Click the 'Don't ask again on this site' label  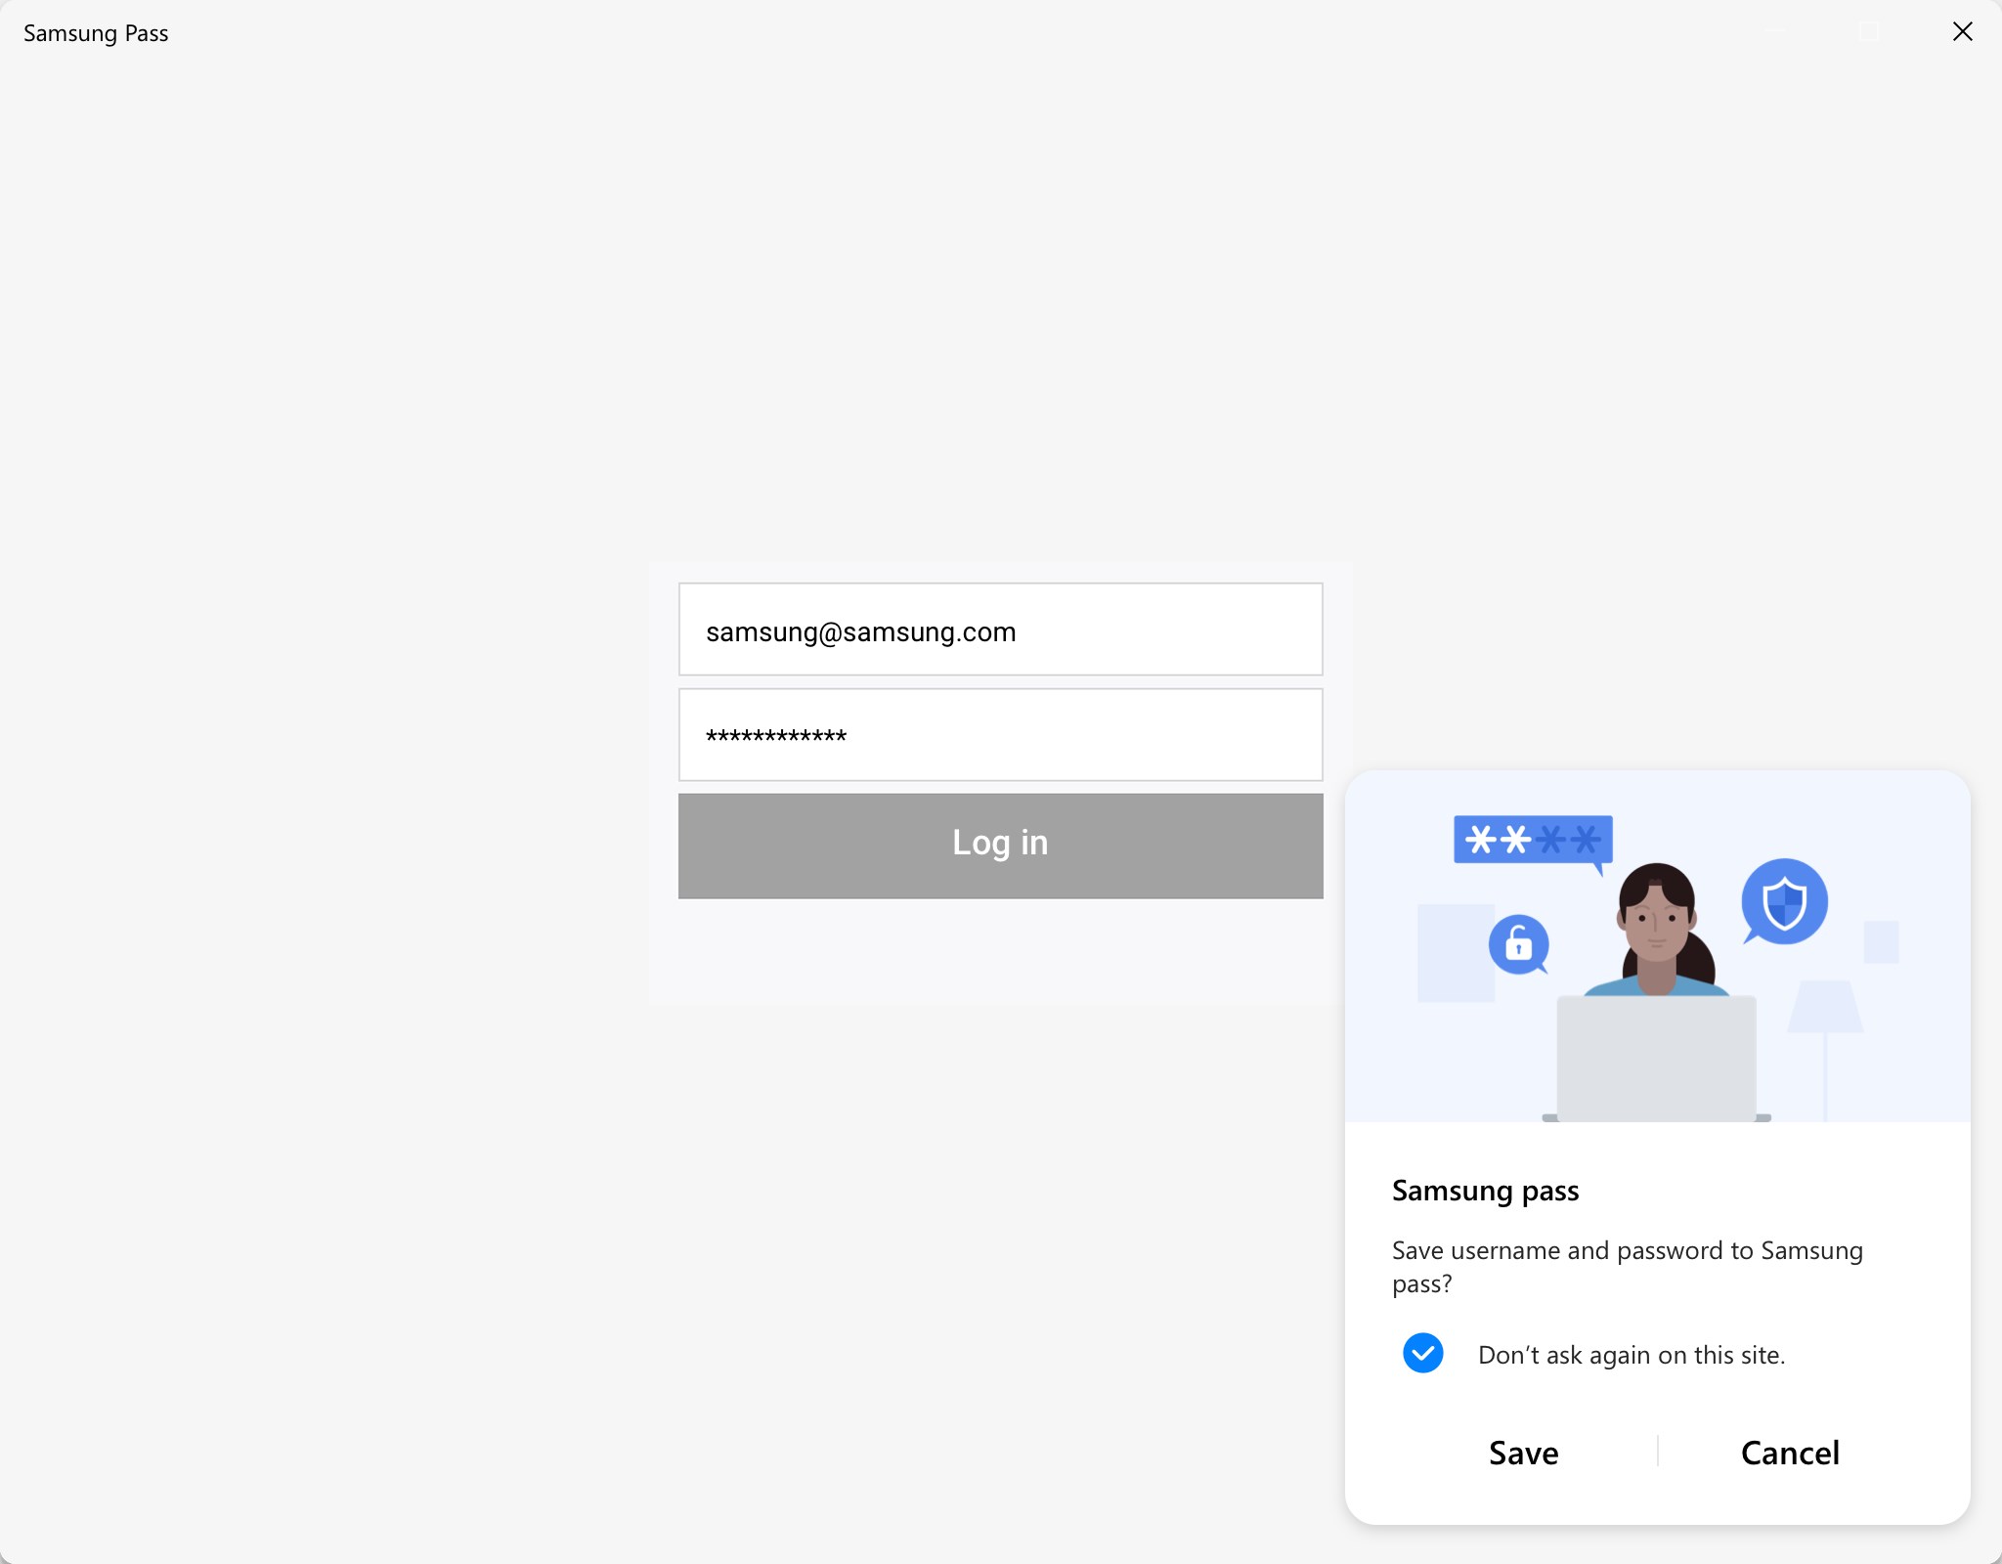coord(1631,1355)
